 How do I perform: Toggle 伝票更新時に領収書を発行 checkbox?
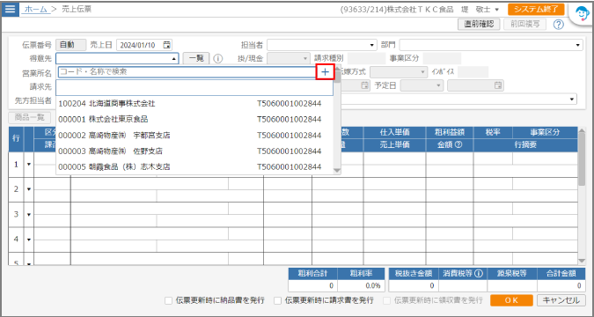pyautogui.click(x=387, y=300)
